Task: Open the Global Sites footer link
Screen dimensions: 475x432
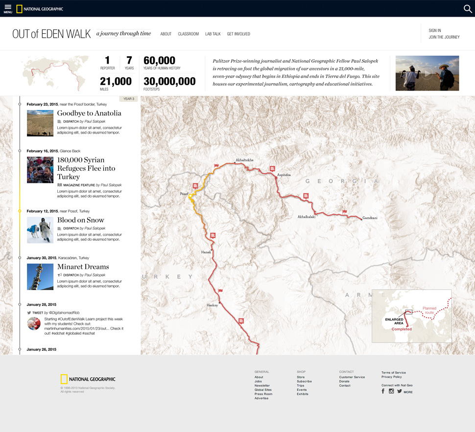Action: click(263, 390)
